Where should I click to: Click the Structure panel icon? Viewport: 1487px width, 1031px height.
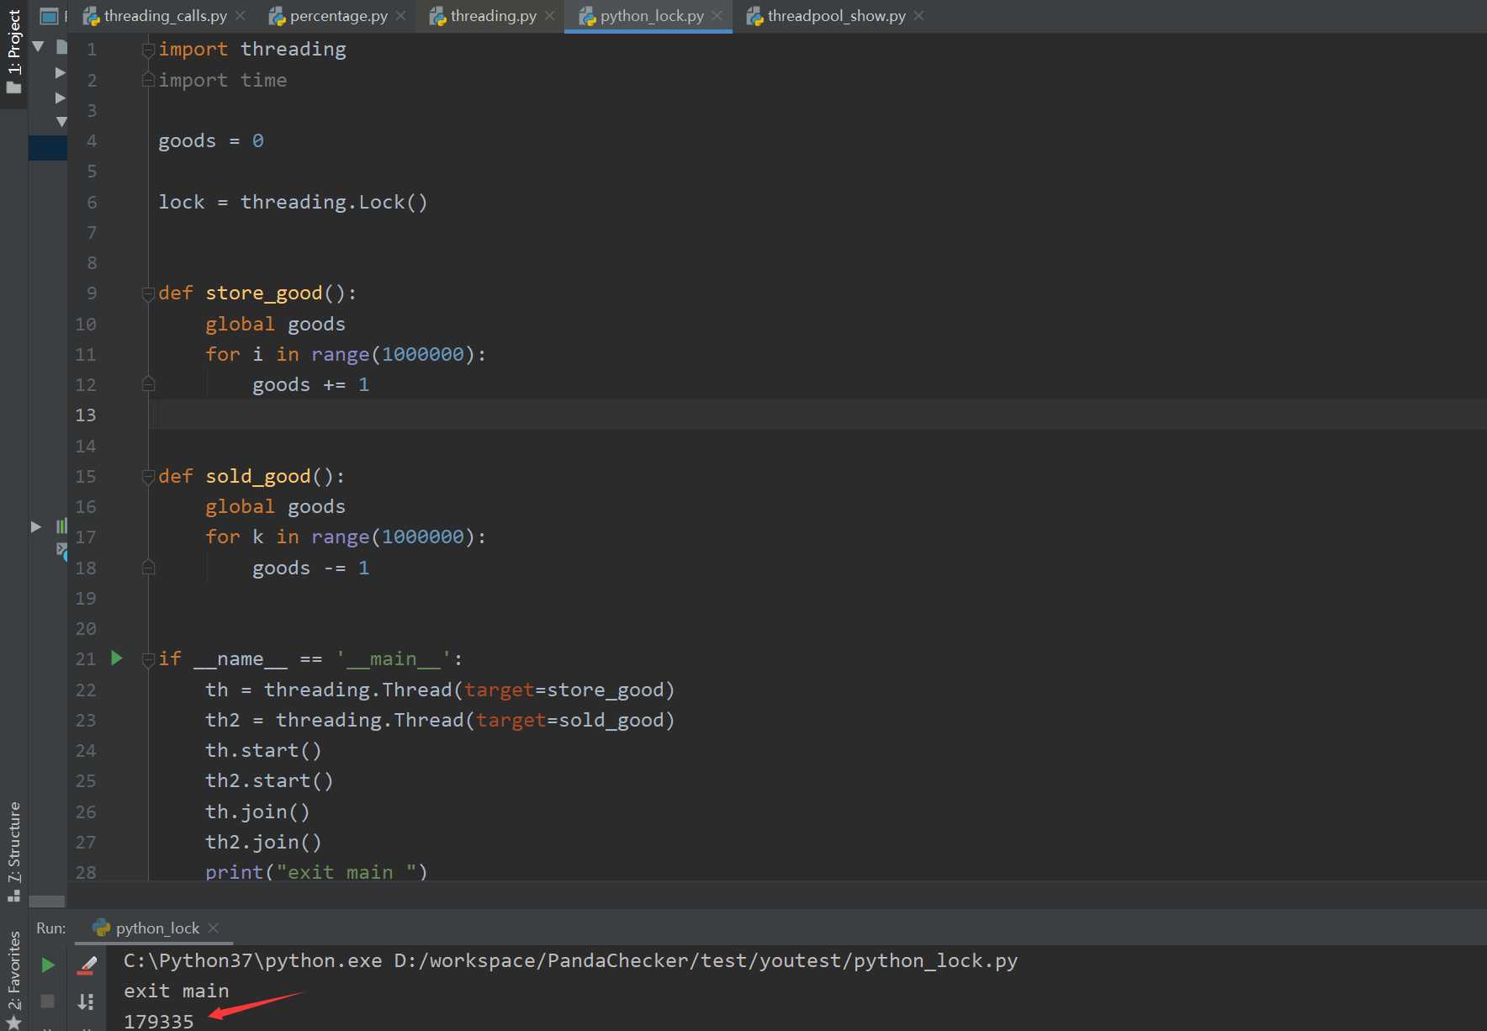(13, 896)
